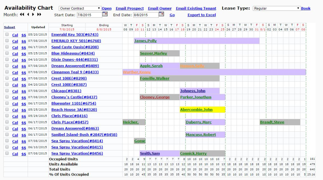Image resolution: width=323 pixels, height=180 pixels.
Task: Open Crest 100E(#8290) property link
Action: pos(69,78)
